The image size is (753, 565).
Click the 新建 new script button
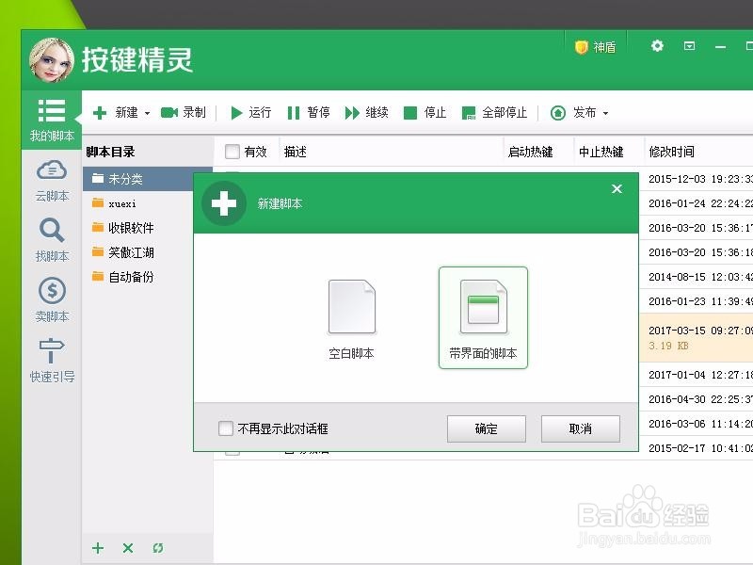[115, 113]
